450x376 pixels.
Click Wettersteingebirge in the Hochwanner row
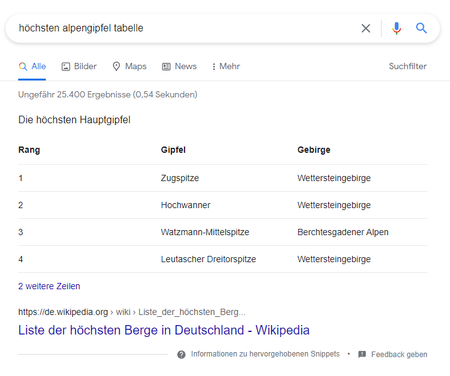coord(334,205)
